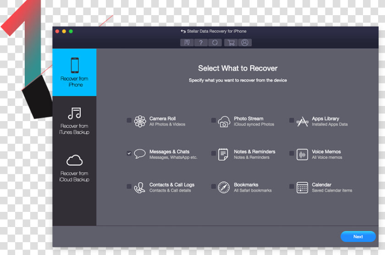Enable the Notes & Reminders checkbox
Screen dimensions: 385x255
point(214,153)
